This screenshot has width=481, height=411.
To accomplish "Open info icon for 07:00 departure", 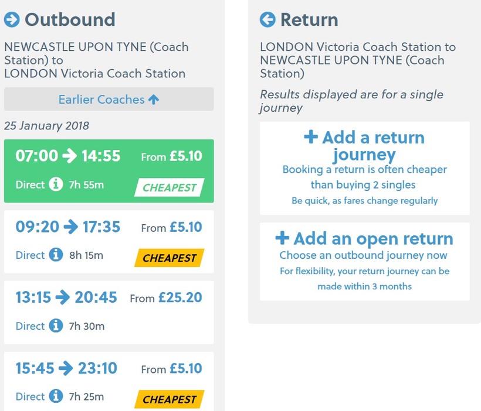I will 56,184.
